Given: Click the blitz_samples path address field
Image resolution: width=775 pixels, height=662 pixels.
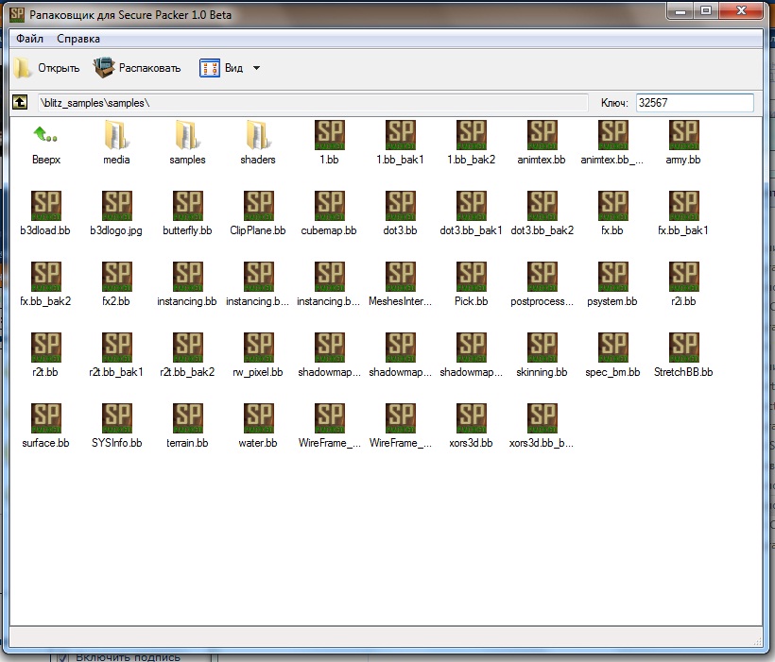Looking at the screenshot, I should (310, 103).
